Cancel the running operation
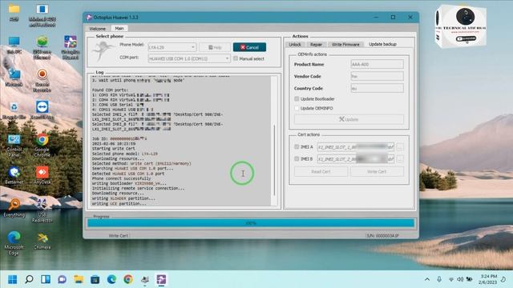 pyautogui.click(x=249, y=47)
